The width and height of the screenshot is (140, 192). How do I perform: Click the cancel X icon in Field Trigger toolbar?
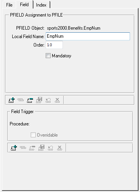59,148
